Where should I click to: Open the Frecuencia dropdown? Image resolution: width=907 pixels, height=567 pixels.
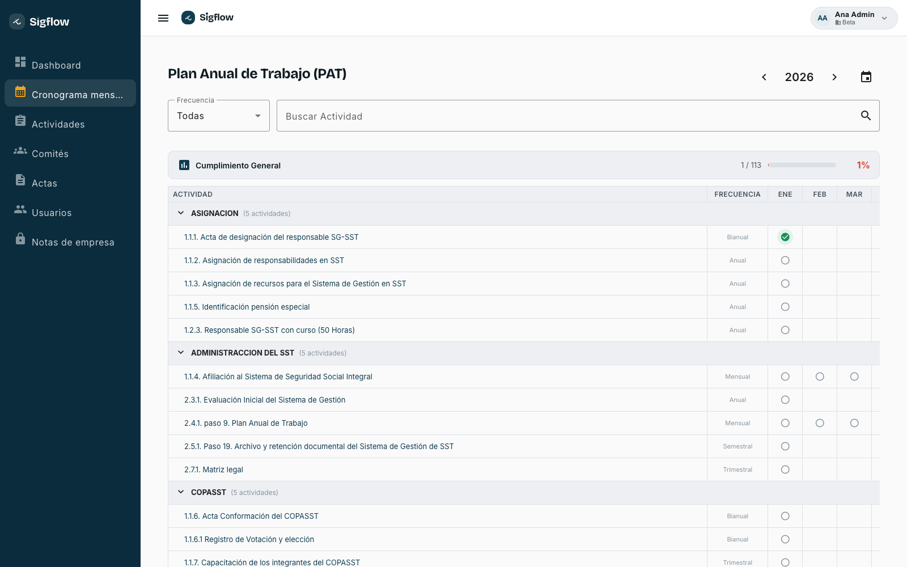219,116
